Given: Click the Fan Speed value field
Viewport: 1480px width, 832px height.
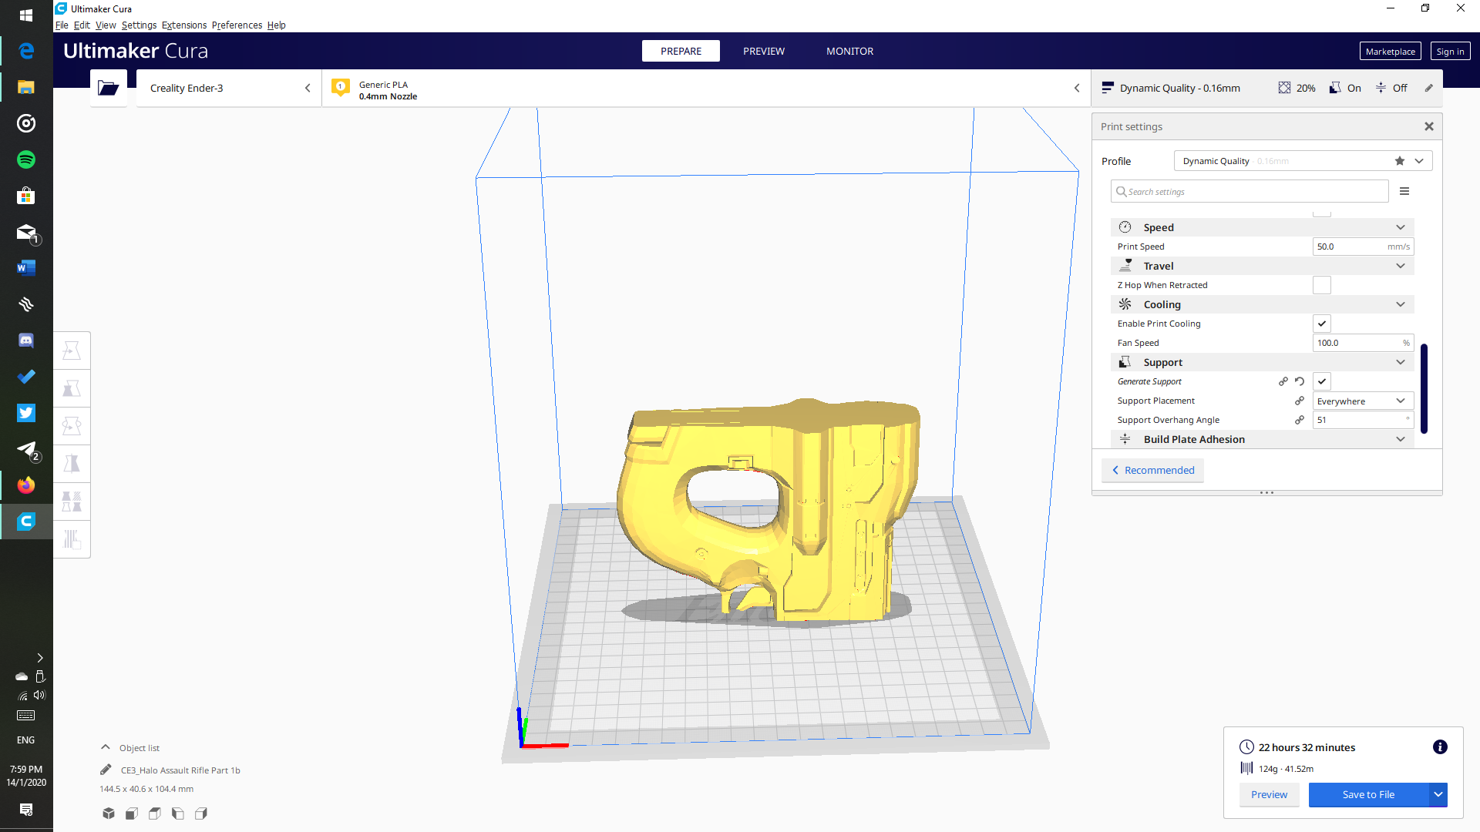Looking at the screenshot, I should click(1363, 343).
